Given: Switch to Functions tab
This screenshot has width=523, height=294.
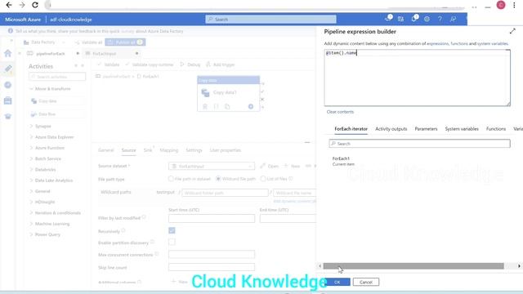Looking at the screenshot, I should [496, 129].
